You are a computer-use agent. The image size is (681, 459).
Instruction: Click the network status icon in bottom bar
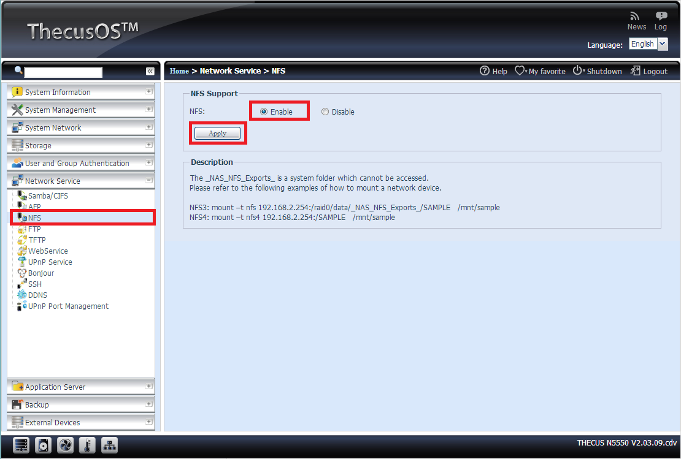[109, 445]
